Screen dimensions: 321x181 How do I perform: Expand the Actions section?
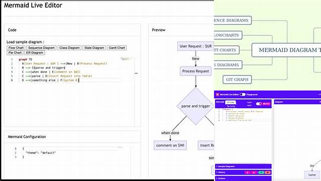[243, 178]
